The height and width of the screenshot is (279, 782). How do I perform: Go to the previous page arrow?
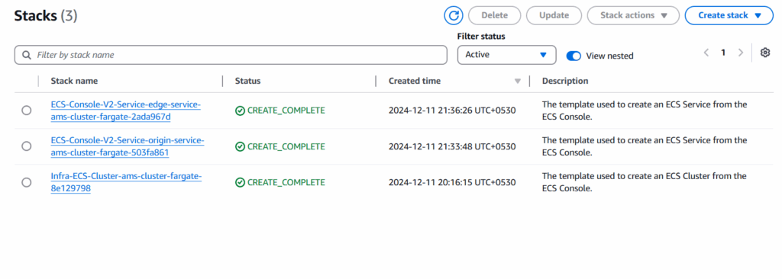(x=706, y=53)
